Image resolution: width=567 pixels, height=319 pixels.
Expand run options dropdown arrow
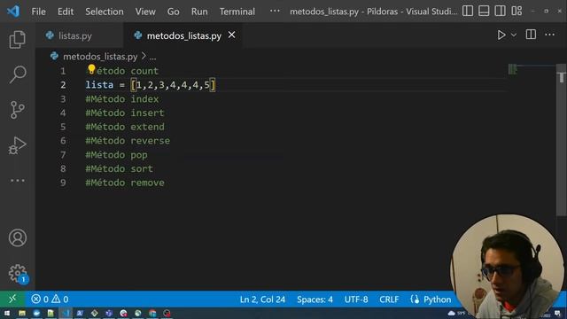click(514, 35)
